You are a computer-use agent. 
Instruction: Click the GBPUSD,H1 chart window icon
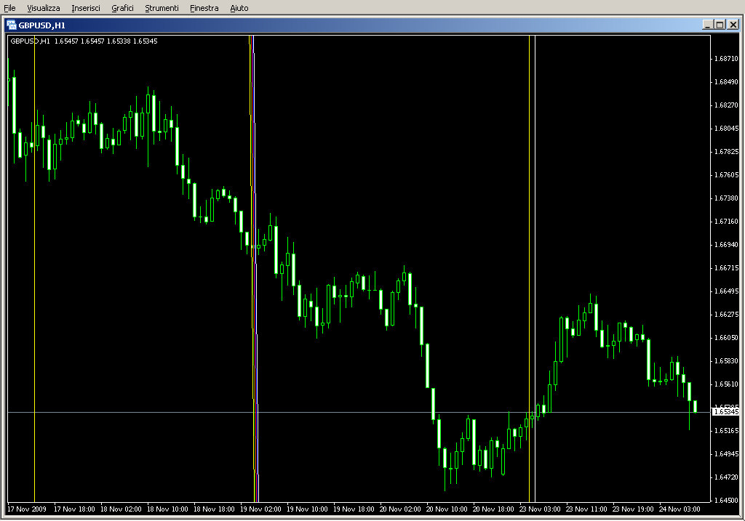pos(12,25)
